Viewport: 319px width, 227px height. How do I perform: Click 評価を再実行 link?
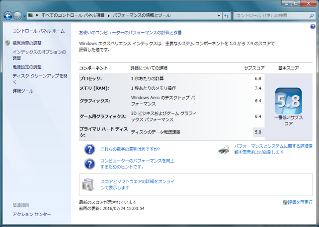300,202
